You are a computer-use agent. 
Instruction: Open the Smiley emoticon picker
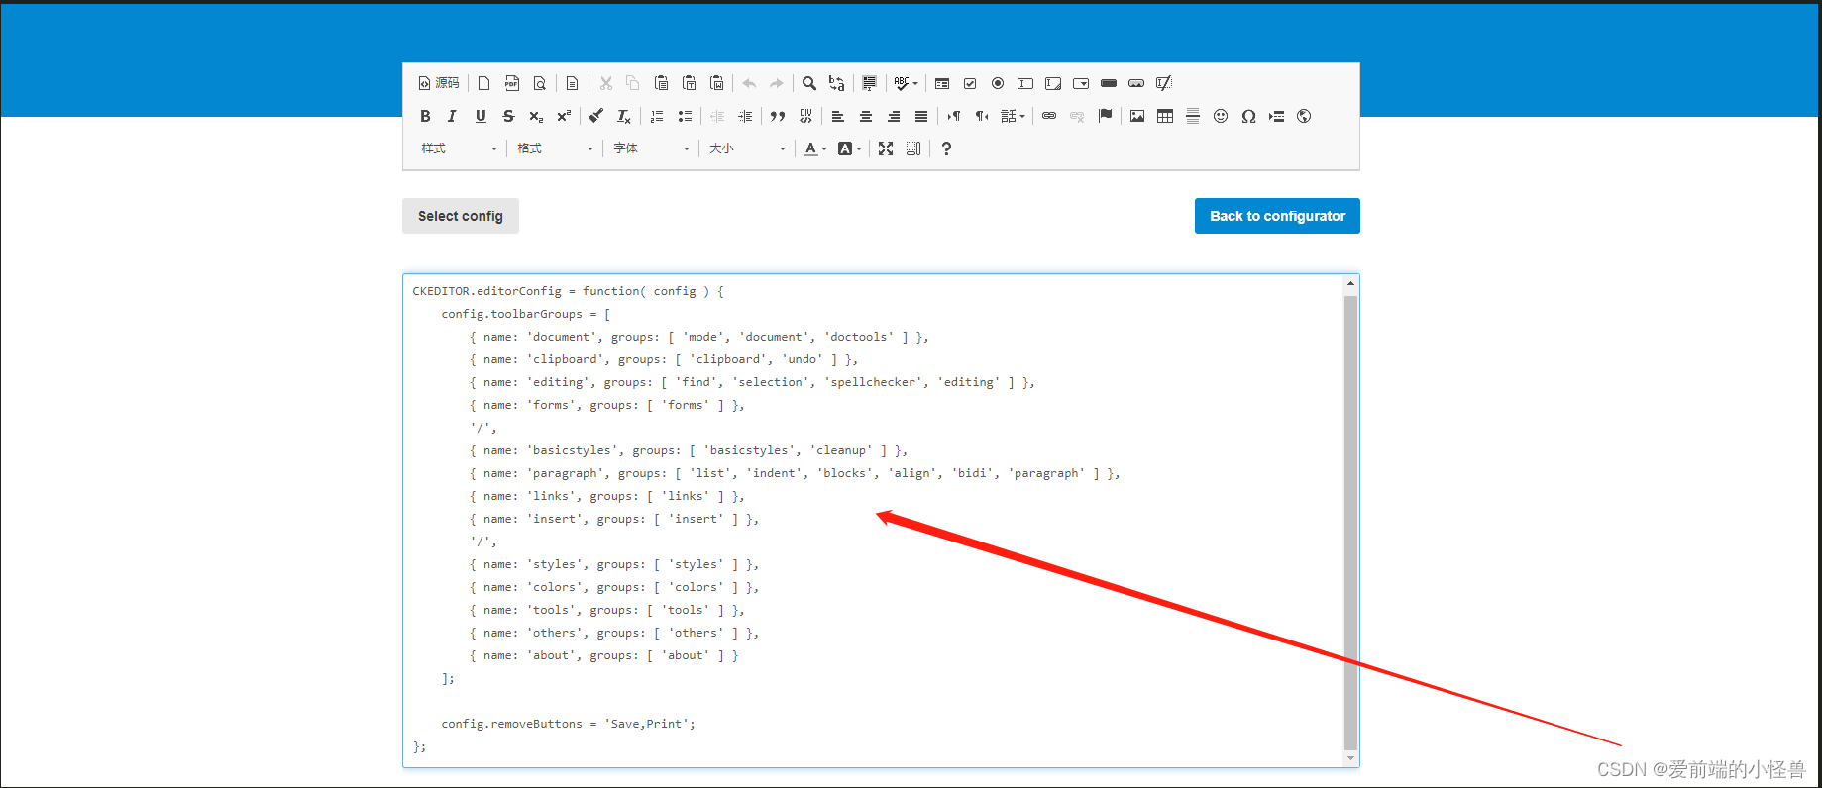coord(1221,116)
